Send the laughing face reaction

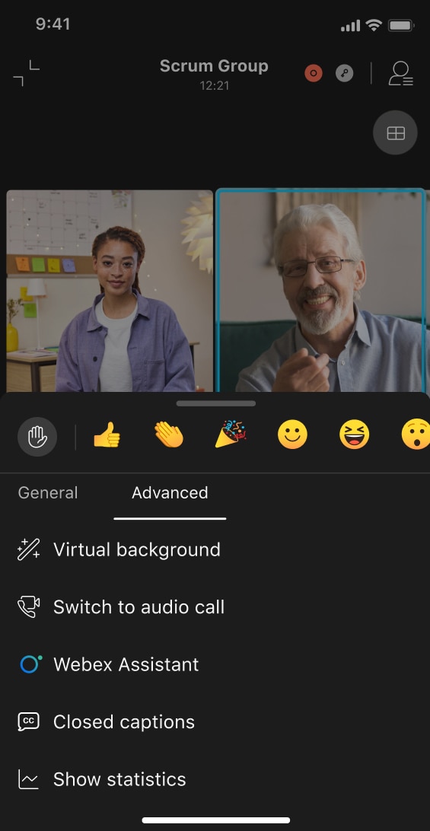pyautogui.click(x=354, y=436)
